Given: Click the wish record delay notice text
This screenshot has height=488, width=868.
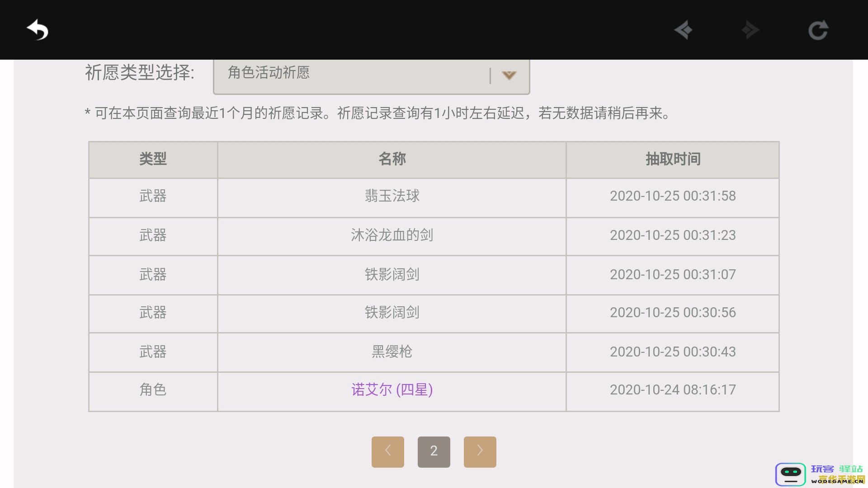Looking at the screenshot, I should (378, 113).
